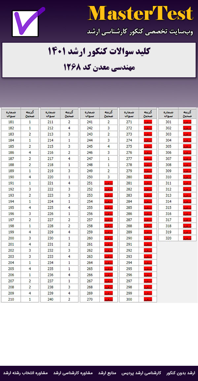This screenshot has height=381, width=198.
Task: Click the red سفید badge for question 320
Action: coord(187,238)
